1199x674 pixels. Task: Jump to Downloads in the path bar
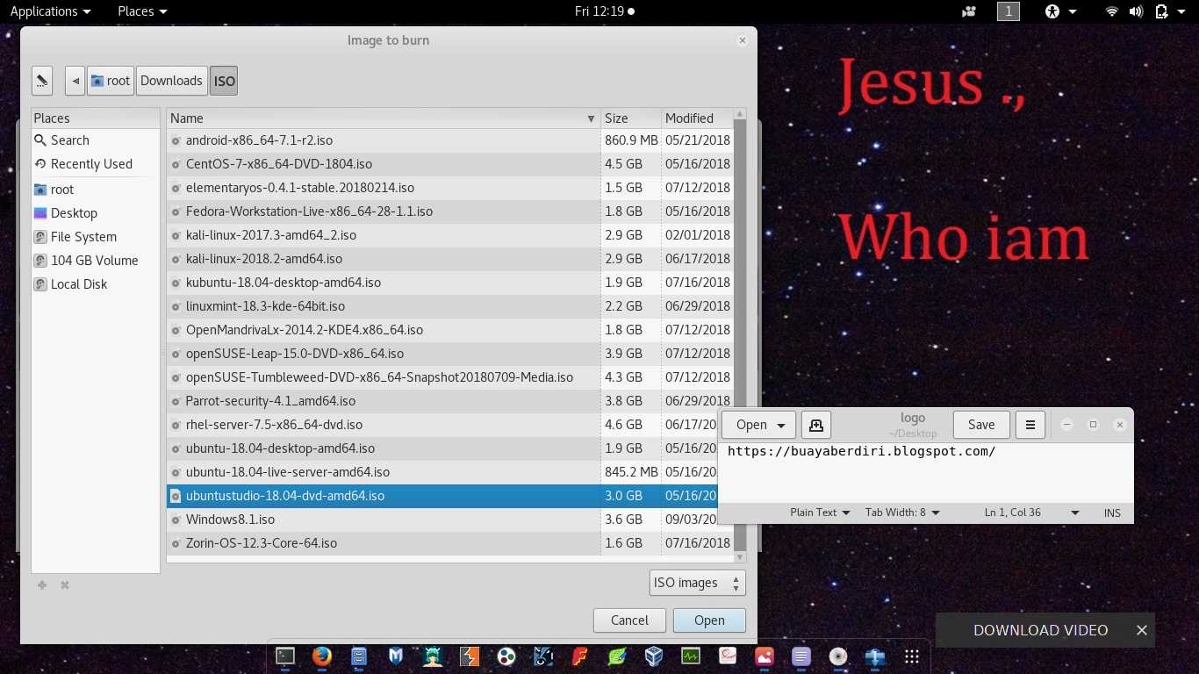171,81
